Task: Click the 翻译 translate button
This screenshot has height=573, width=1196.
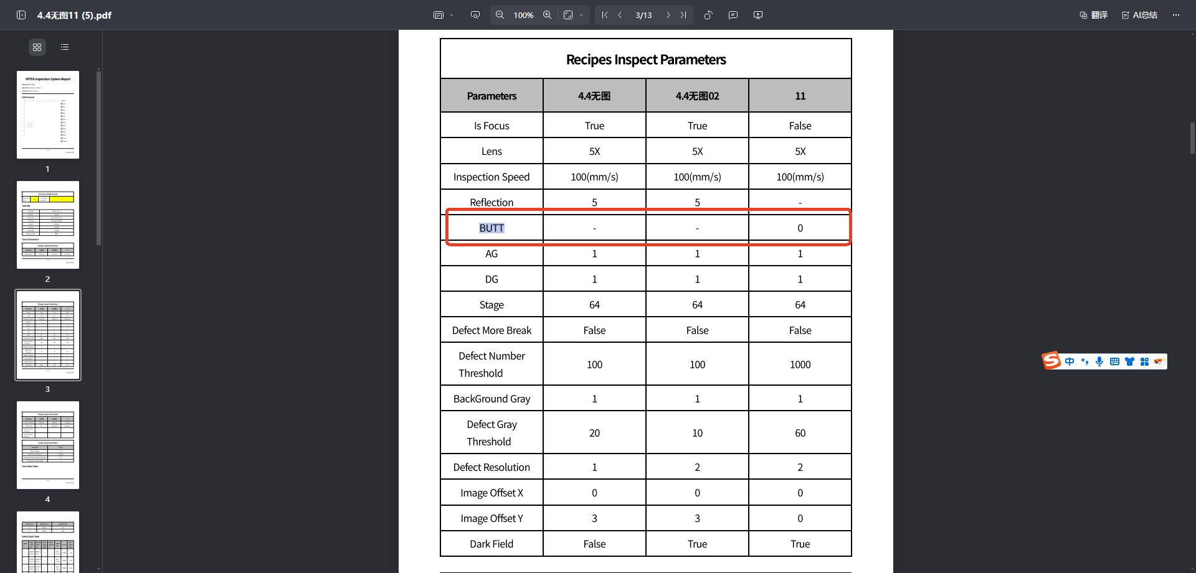Action: (1094, 15)
